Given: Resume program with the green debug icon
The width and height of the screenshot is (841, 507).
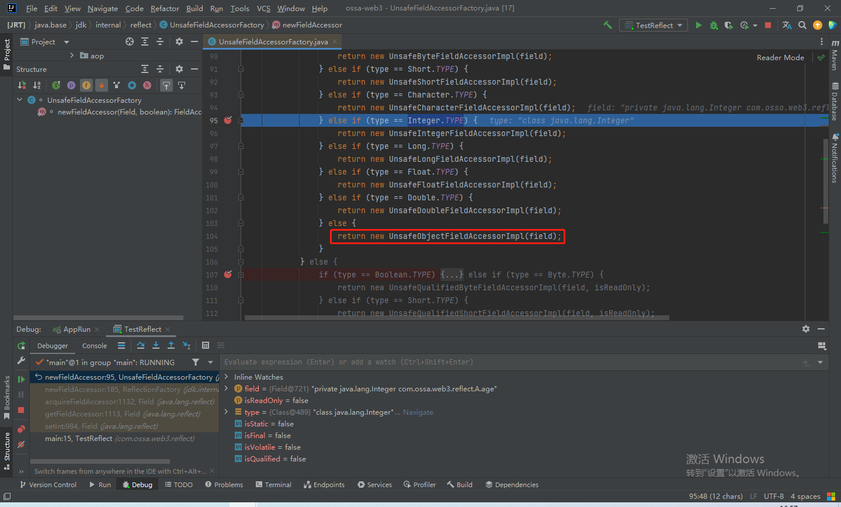Looking at the screenshot, I should click(21, 380).
